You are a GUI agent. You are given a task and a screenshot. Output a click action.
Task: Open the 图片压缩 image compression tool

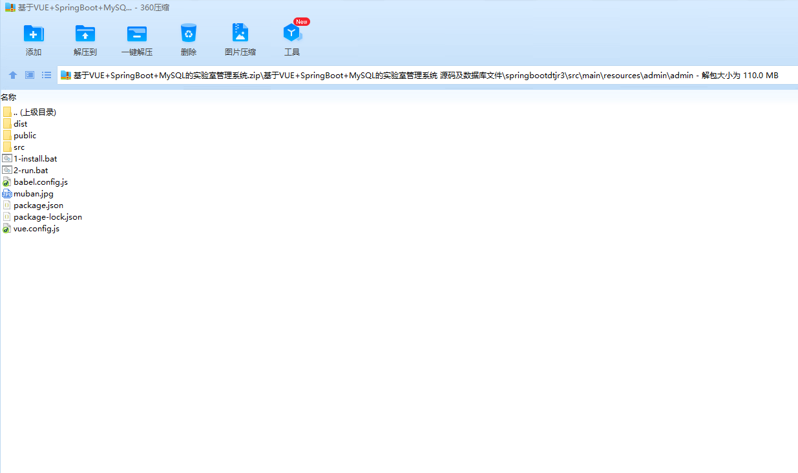[240, 33]
